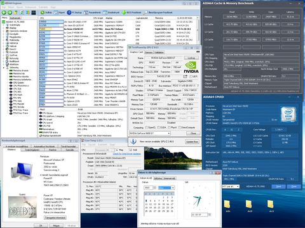Click the Update Now button
305x228 pixels.
192,142
